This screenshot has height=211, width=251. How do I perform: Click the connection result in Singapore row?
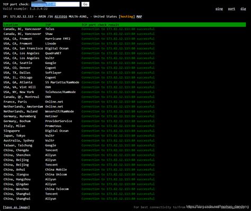click(x=118, y=131)
